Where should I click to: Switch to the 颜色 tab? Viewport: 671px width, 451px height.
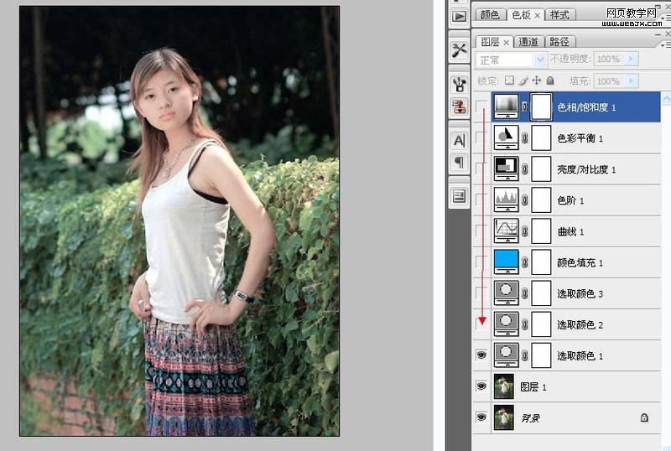coord(490,15)
